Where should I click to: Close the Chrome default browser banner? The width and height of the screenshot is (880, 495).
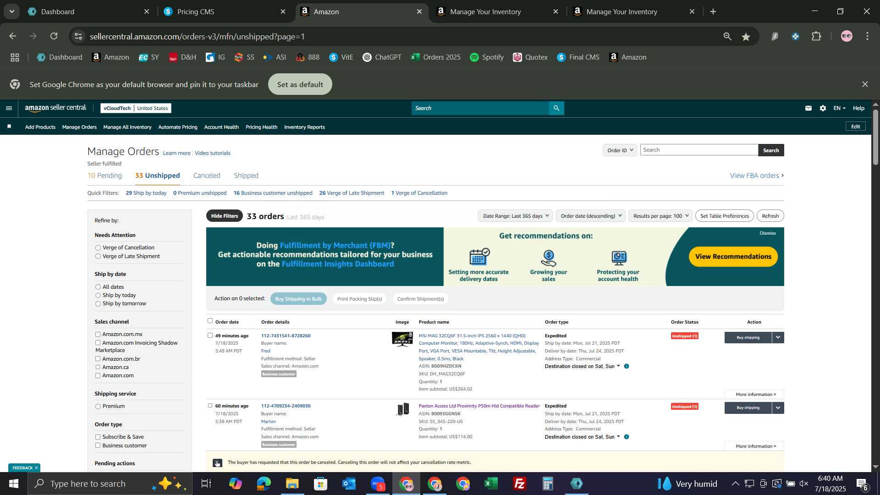(x=865, y=84)
